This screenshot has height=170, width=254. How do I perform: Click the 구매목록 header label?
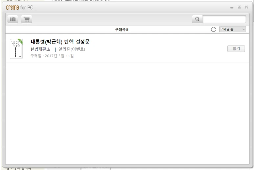pyautogui.click(x=122, y=30)
